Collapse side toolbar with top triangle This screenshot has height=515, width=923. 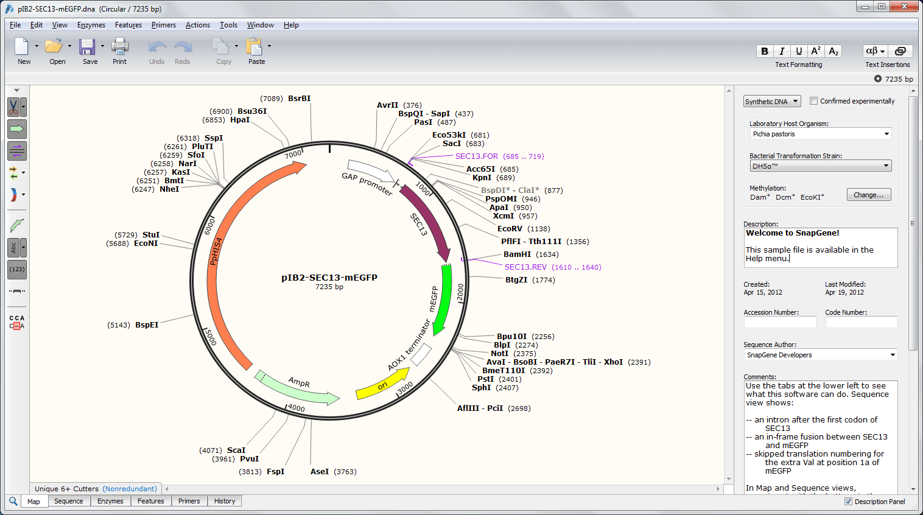click(16, 90)
